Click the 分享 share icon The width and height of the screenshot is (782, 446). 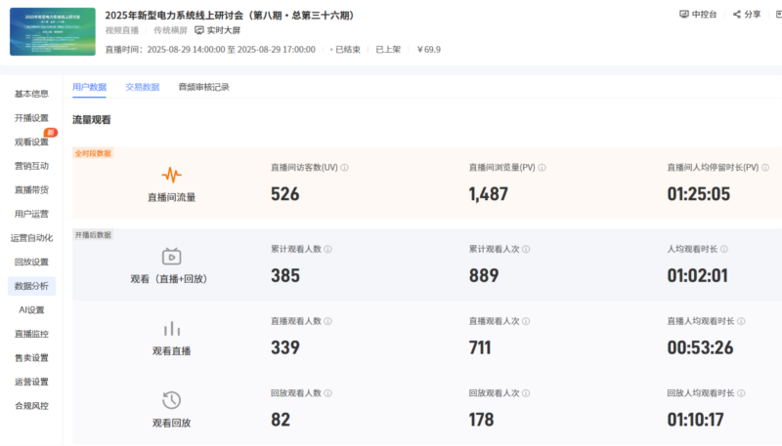(737, 15)
